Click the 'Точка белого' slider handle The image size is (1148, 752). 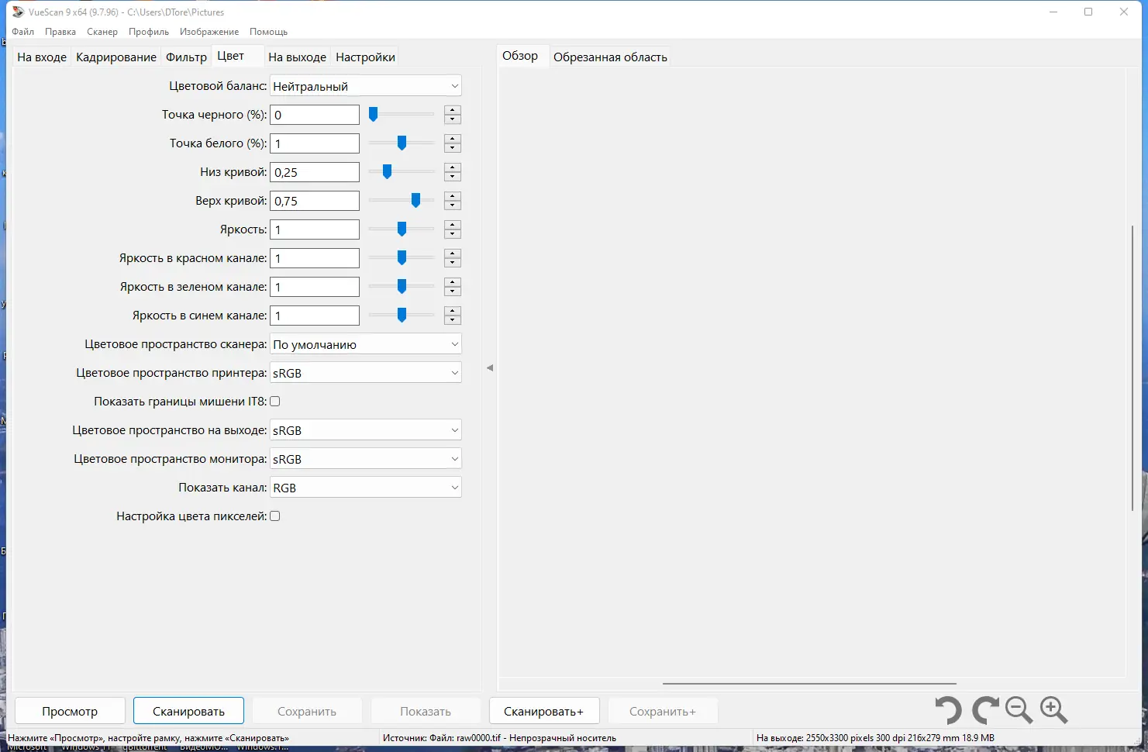tap(402, 143)
